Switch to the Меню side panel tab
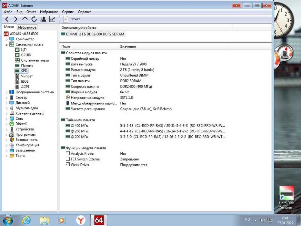Image resolution: width=301 pixels, height=226 pixels. pyautogui.click(x=9, y=27)
